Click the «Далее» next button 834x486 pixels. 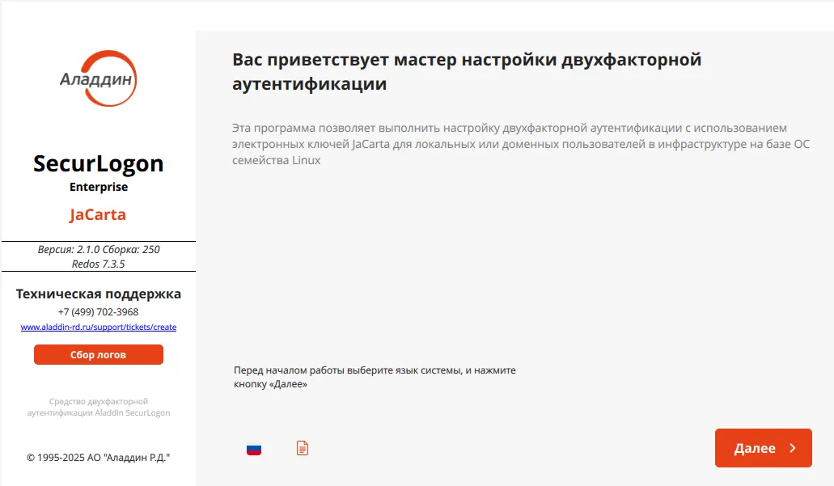click(764, 448)
